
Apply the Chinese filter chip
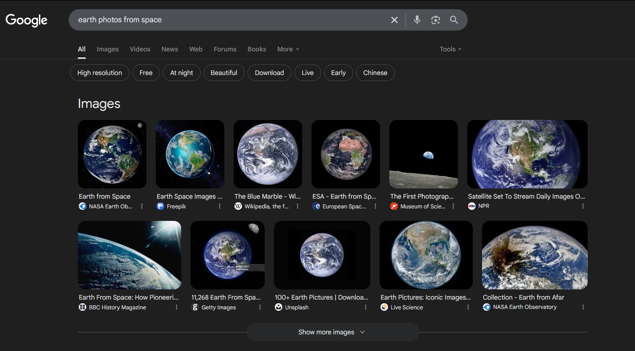[x=375, y=73]
